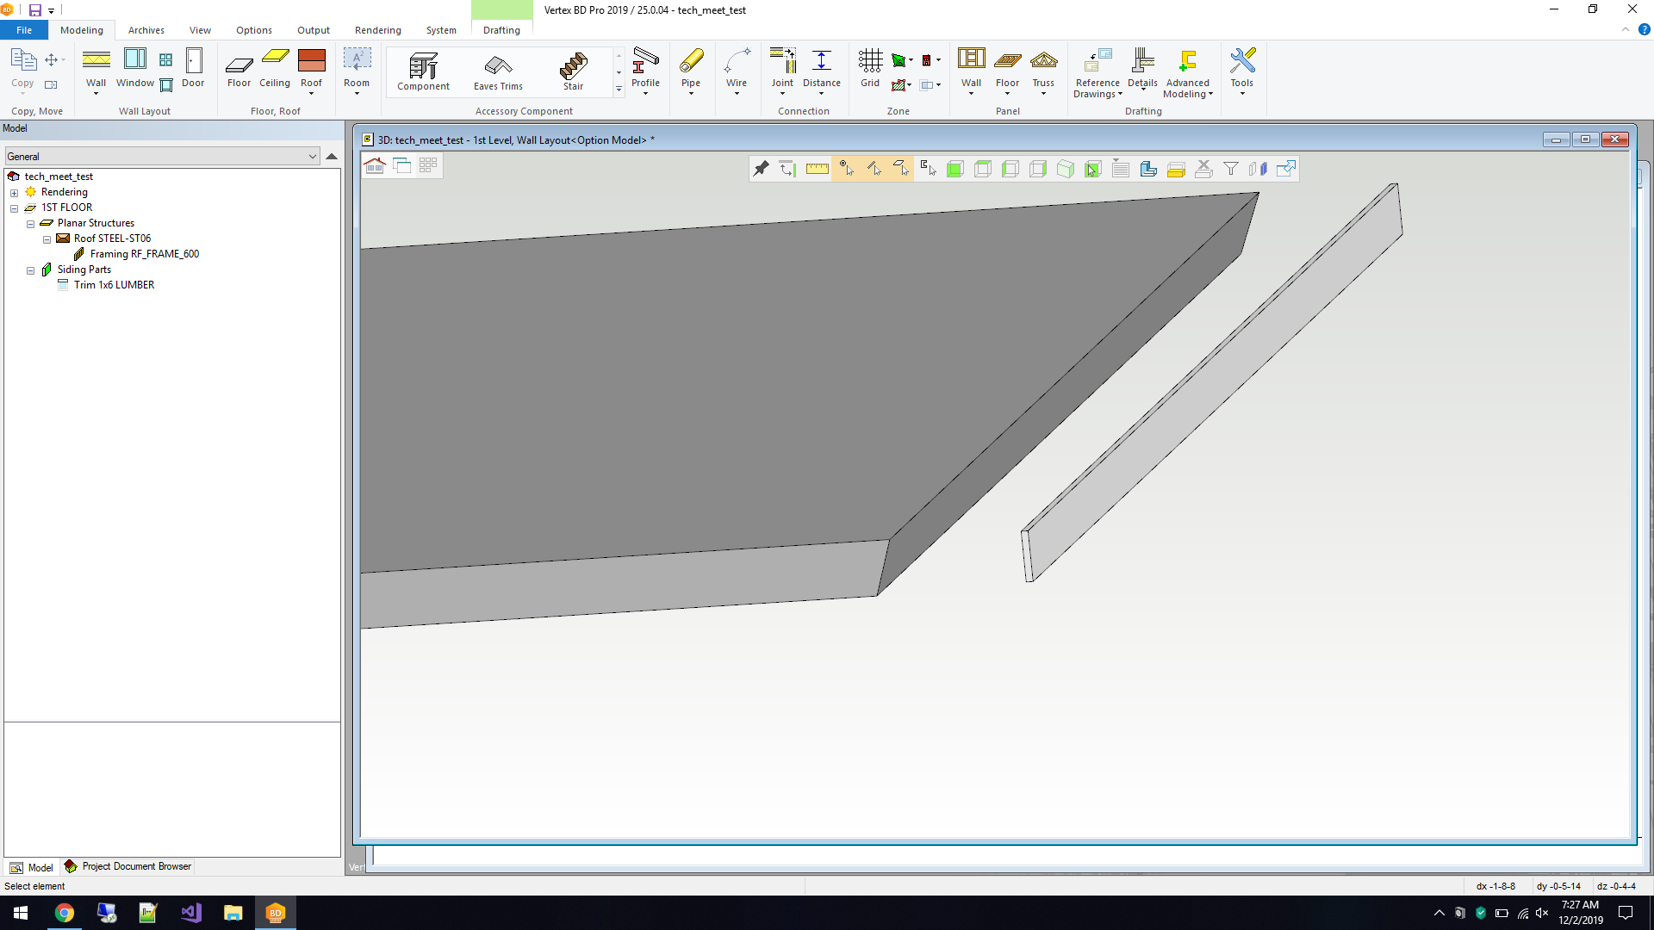Select the yellow ruler measure tool
Viewport: 1654px width, 930px height.
pos(817,169)
